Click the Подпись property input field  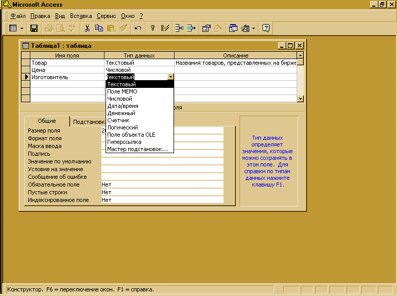click(162, 154)
